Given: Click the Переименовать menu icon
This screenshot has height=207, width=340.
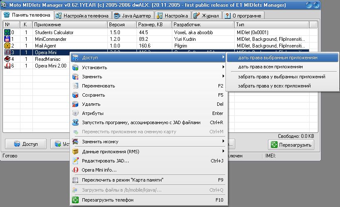Looking at the screenshot, I should point(75,86).
